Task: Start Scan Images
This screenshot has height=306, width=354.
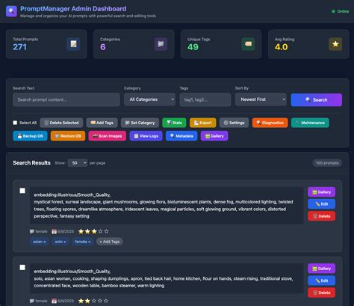Action: (108, 136)
